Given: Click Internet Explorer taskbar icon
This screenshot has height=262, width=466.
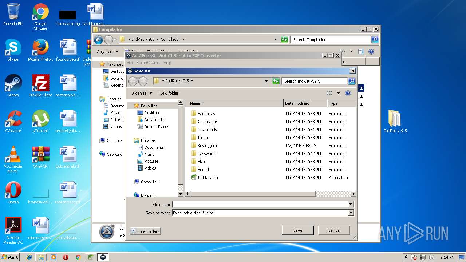Looking at the screenshot, I should pos(29,257).
